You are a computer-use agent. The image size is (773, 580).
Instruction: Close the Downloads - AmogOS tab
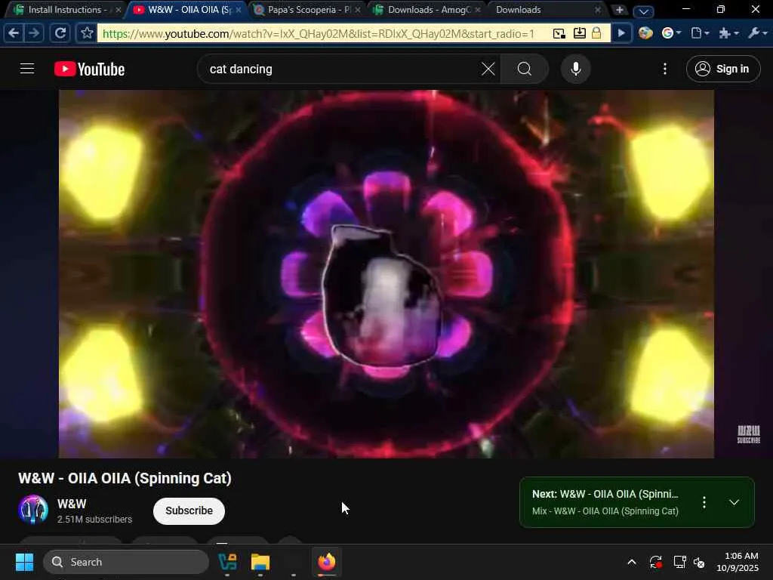[478, 10]
